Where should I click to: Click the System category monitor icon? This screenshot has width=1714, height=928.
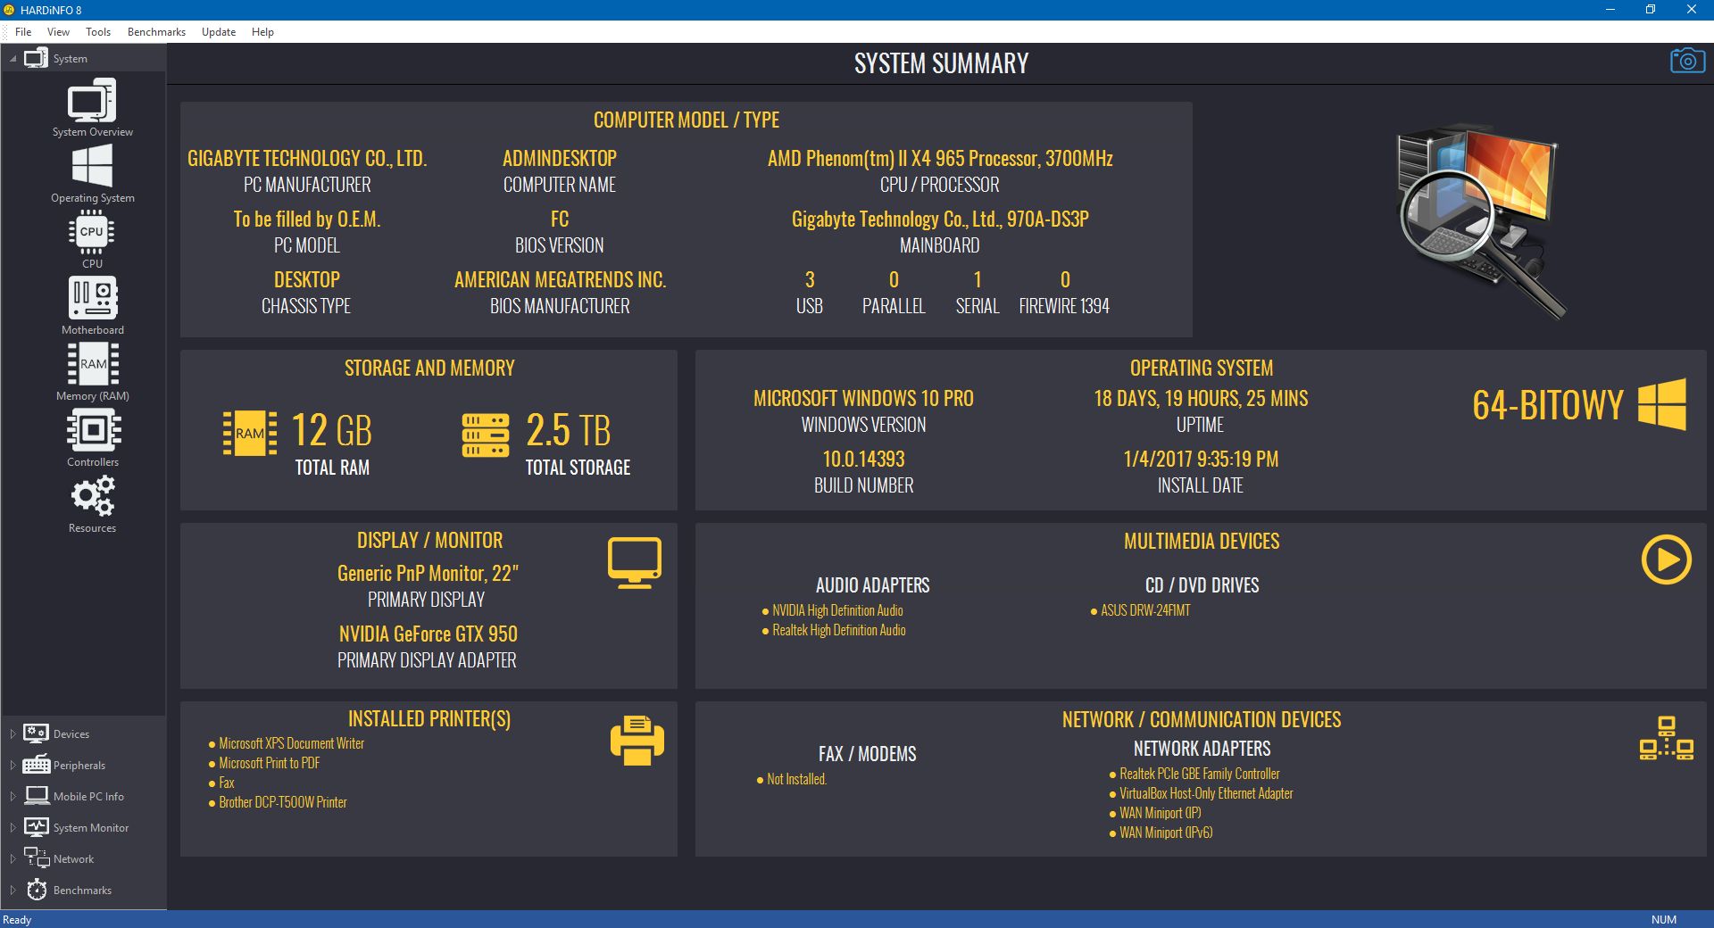tap(36, 59)
